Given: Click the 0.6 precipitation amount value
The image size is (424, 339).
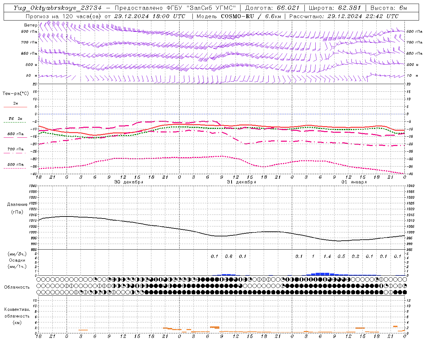Looking at the screenshot, I should (229, 256).
